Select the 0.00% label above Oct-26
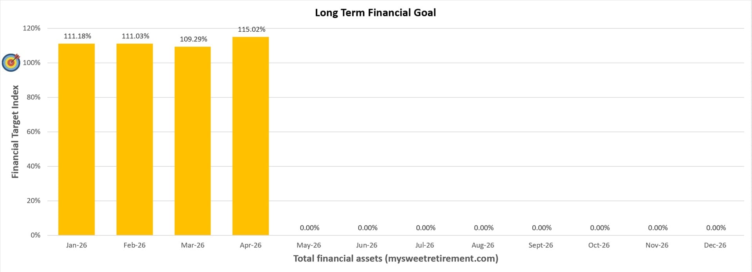The height and width of the screenshot is (272, 752). (x=600, y=228)
